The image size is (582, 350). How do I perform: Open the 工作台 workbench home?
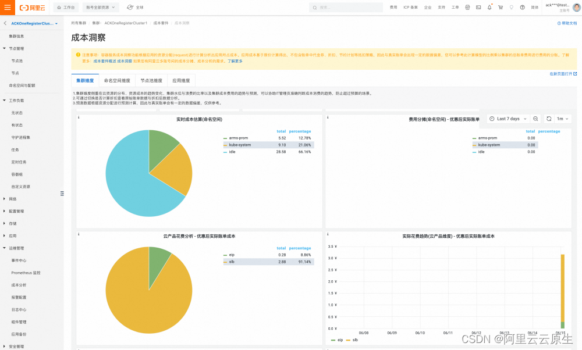[x=66, y=8]
